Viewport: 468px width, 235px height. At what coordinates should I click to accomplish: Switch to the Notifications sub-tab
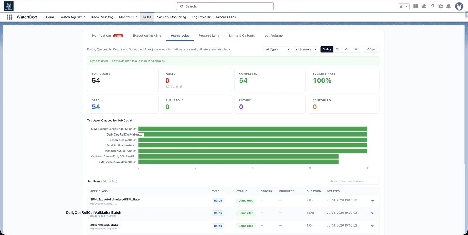(x=107, y=35)
